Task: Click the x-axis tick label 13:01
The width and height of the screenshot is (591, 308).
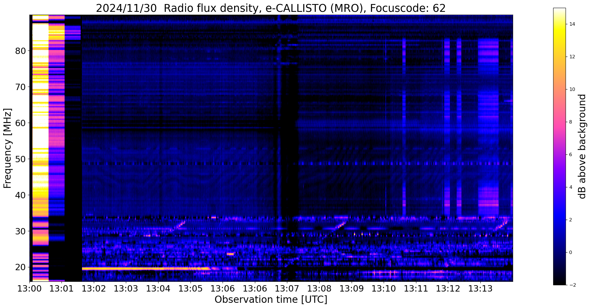Action: (61, 288)
